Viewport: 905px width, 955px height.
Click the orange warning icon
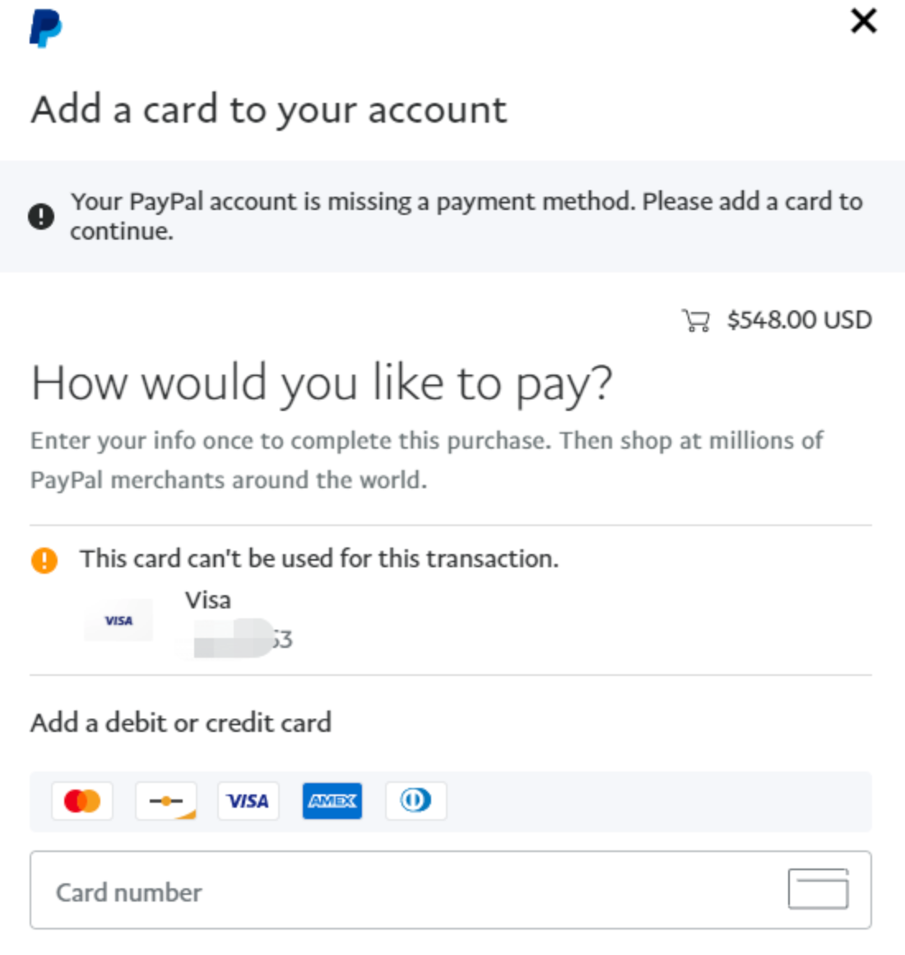pos(44,560)
